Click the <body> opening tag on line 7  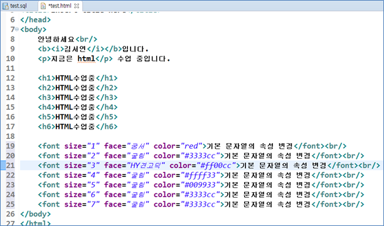33,30
